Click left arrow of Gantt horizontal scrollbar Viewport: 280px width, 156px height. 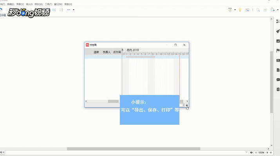tap(86, 101)
